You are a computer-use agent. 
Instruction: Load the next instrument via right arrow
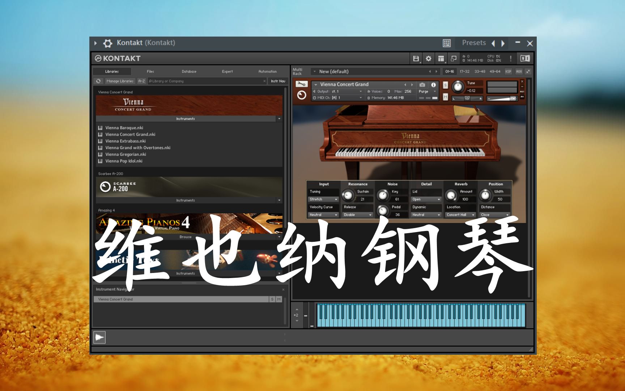coord(412,85)
